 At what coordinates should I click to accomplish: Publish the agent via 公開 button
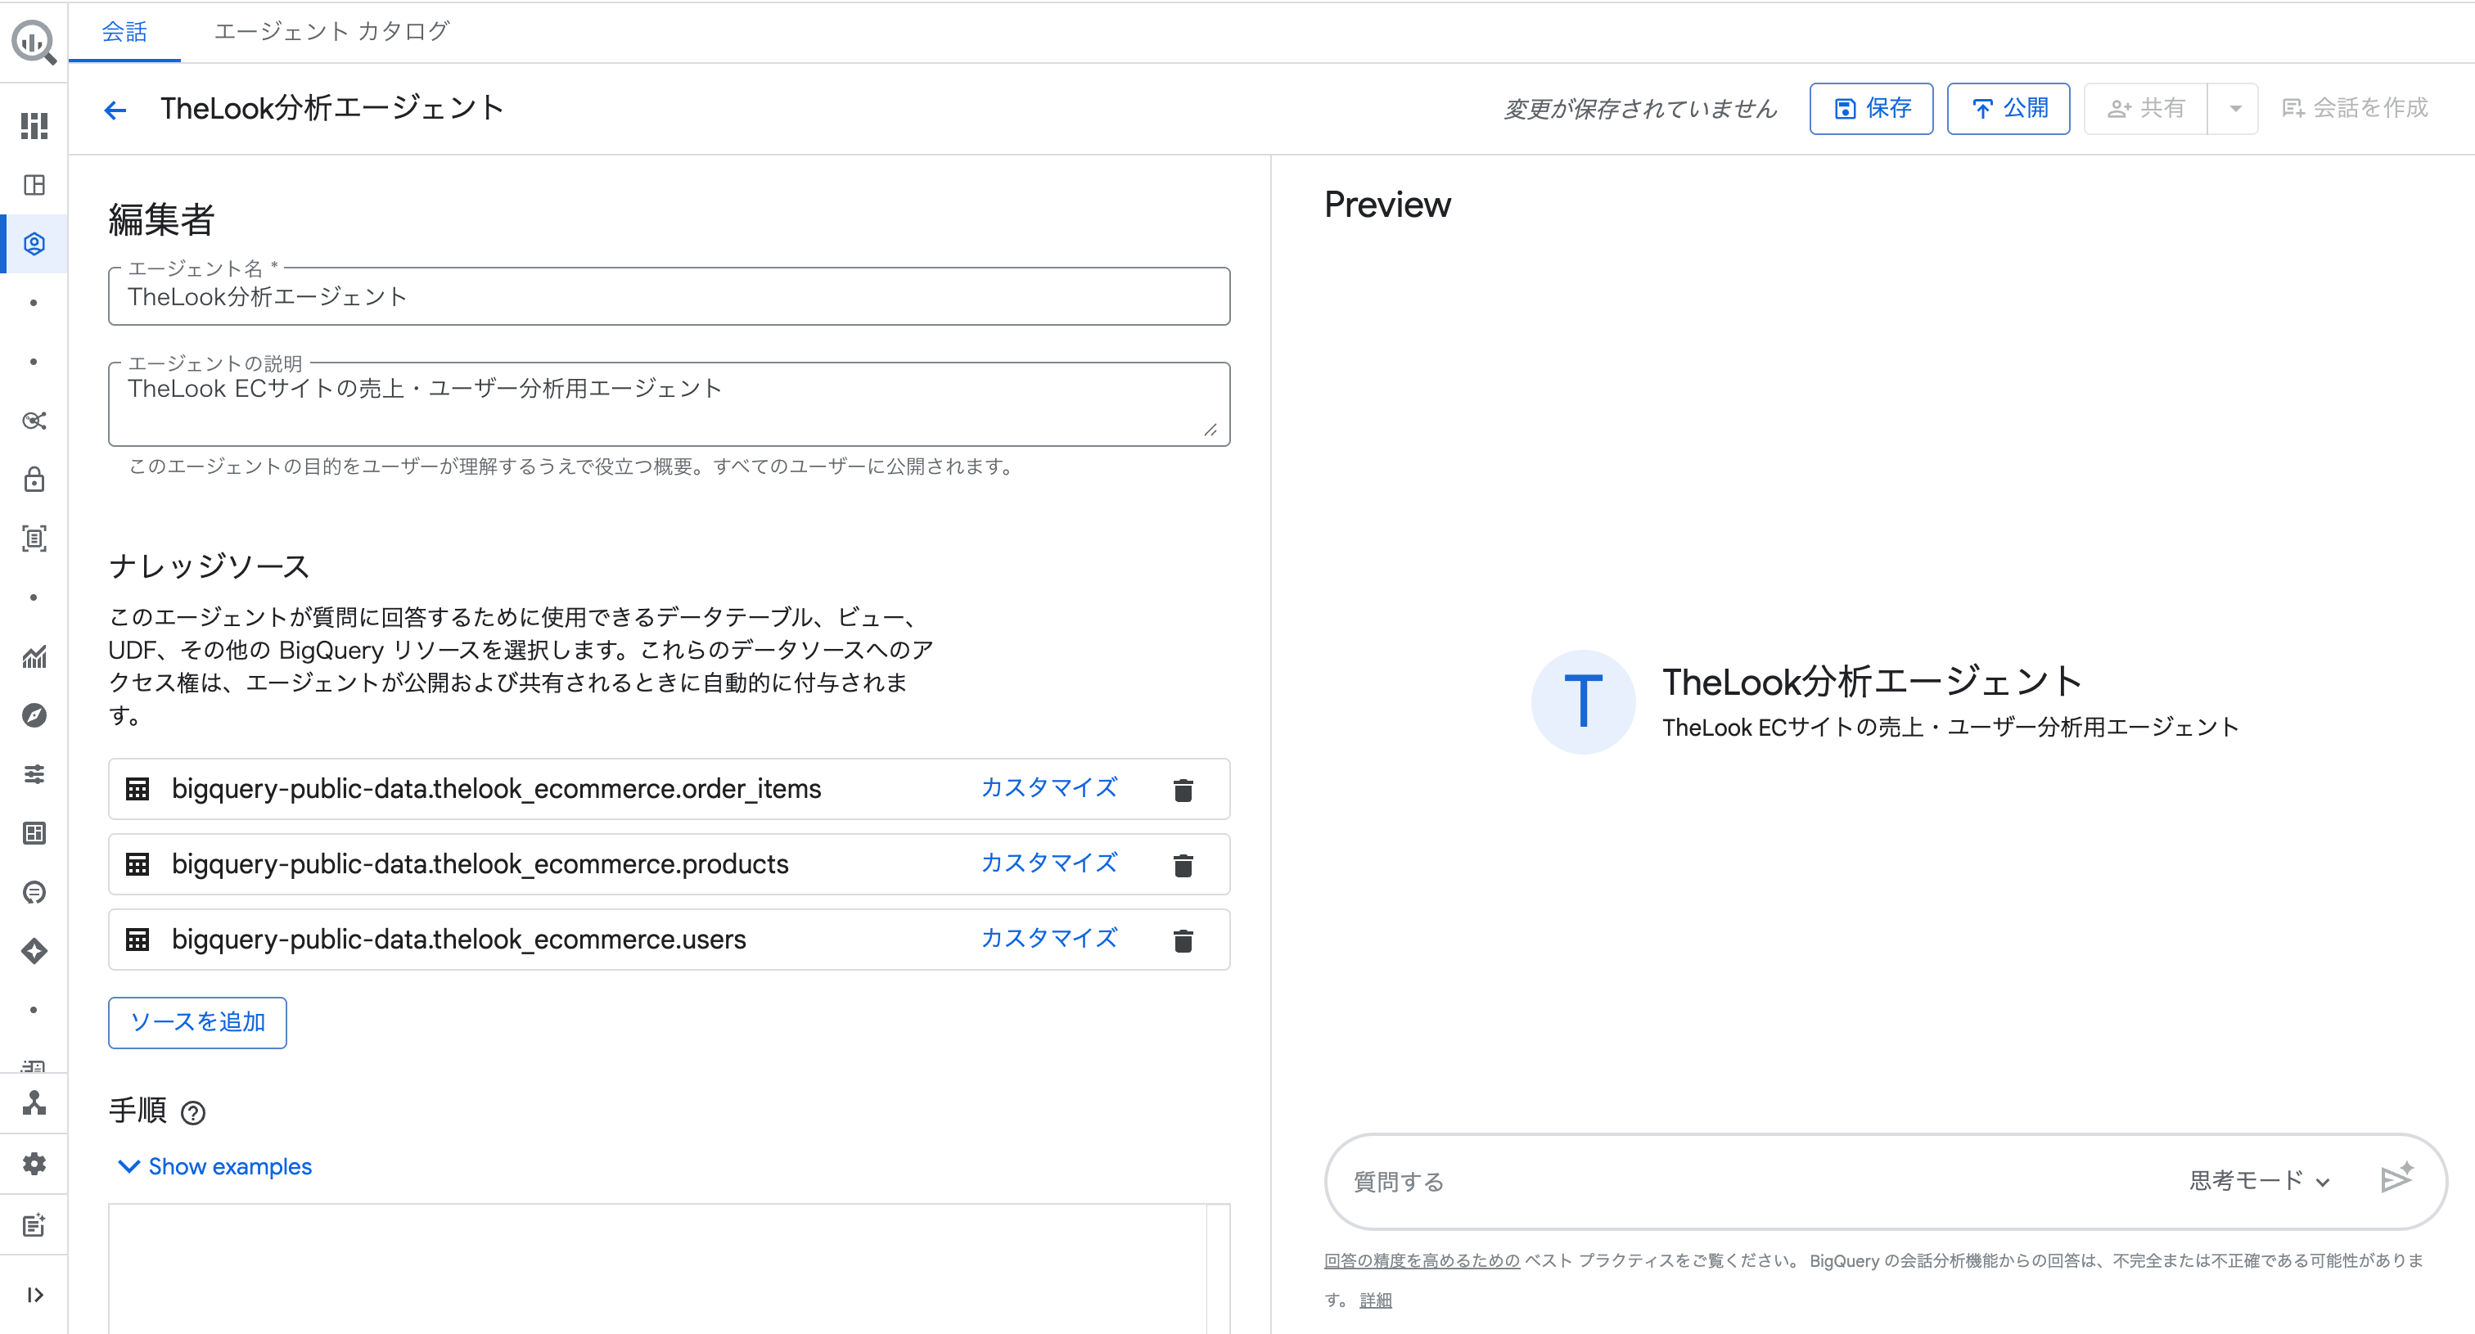[x=2007, y=109]
